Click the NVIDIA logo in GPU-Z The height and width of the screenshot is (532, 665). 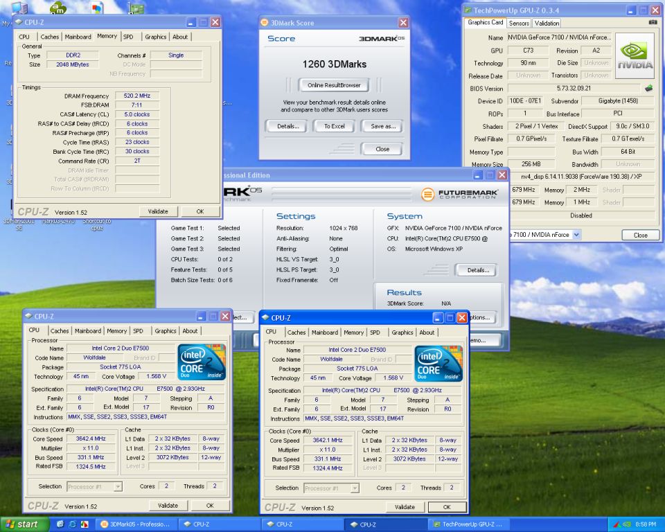pos(635,55)
